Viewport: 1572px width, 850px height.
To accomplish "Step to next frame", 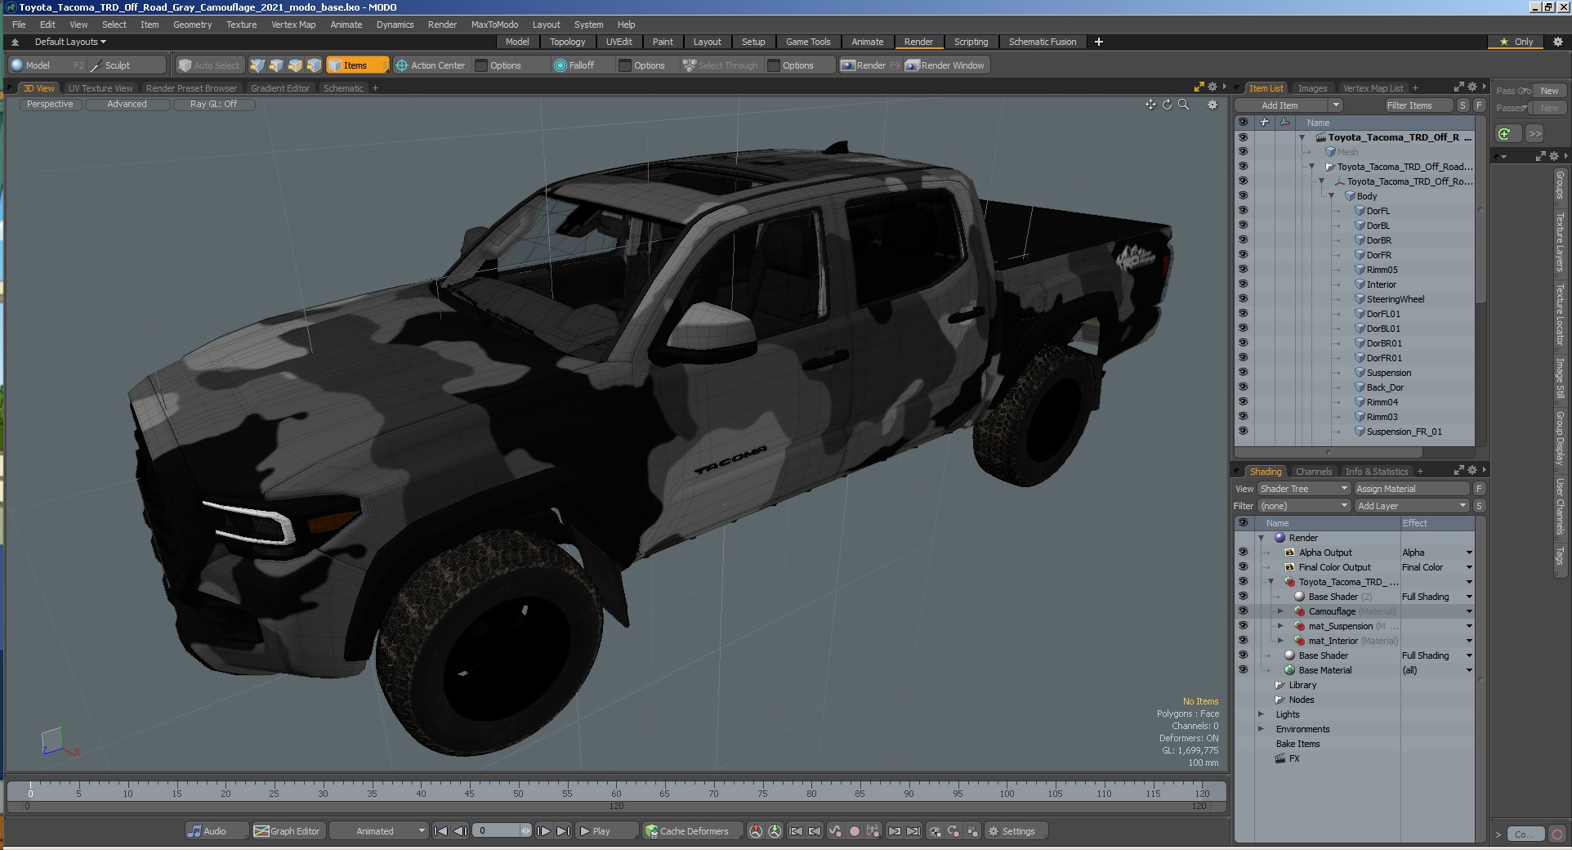I will pyautogui.click(x=543, y=831).
